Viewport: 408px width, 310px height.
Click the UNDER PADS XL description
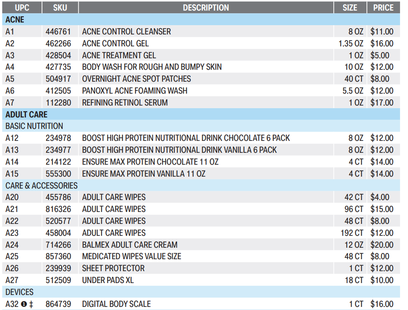pos(108,280)
